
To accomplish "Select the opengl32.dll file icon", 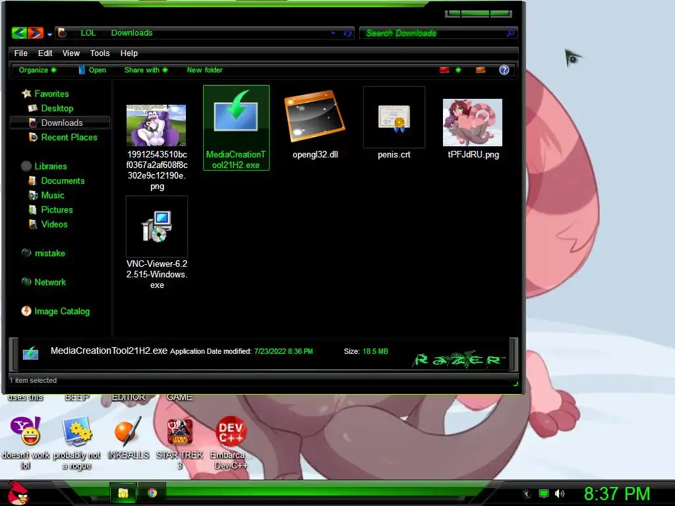I will coord(314,116).
